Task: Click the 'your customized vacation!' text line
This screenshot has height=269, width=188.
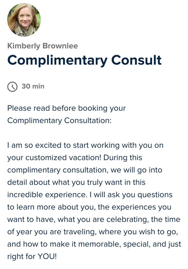Action: tap(75, 158)
